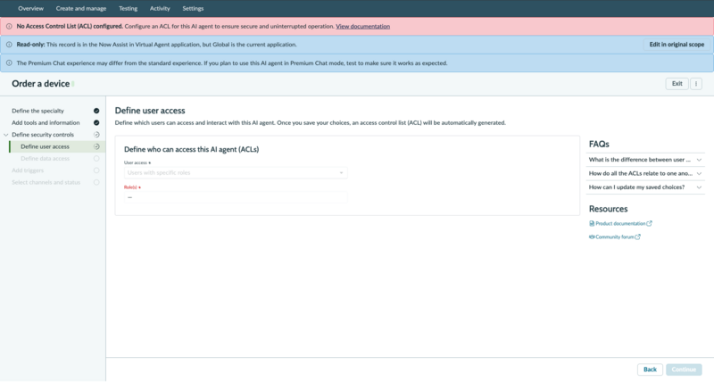Click completed checkmark beside Define the specialty
714x382 pixels.
96,111
